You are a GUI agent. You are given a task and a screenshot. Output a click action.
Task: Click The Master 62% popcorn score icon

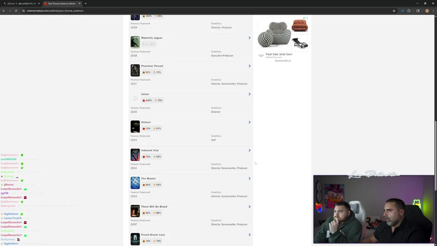tap(154, 185)
